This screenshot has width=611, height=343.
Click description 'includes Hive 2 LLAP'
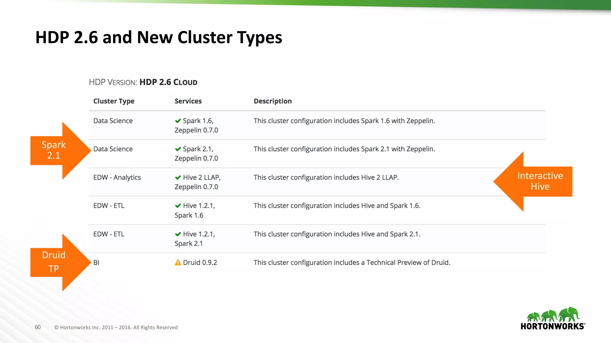[x=326, y=177]
